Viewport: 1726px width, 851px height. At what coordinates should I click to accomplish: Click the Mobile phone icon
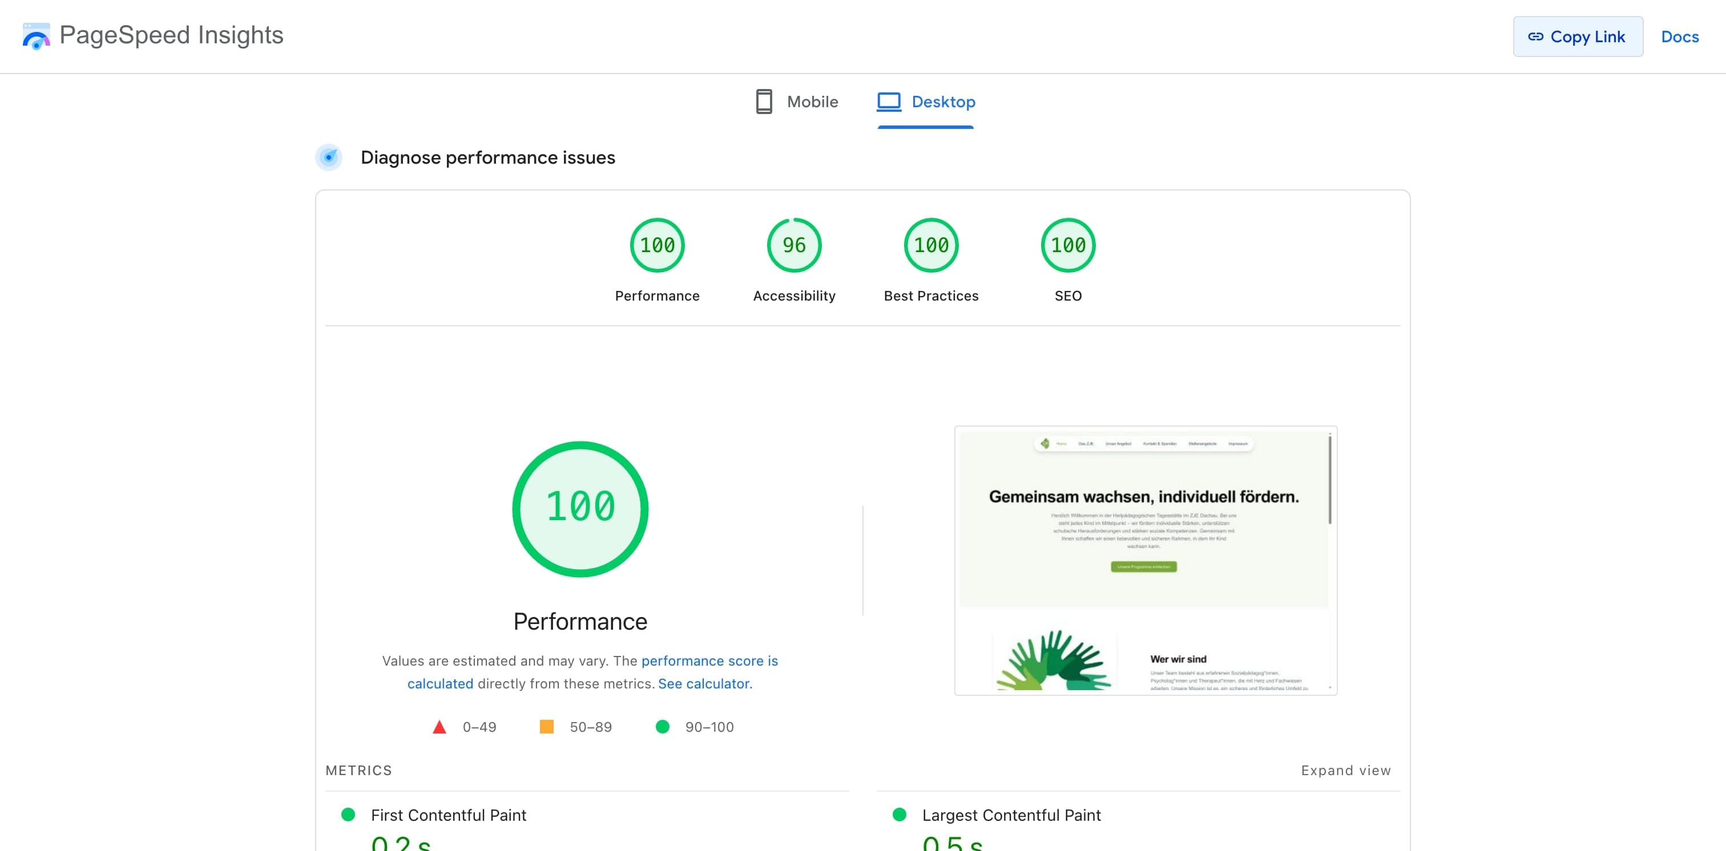click(764, 101)
